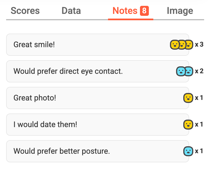
Task: Click the first yellow smiley beside Great smile
Action: (175, 45)
